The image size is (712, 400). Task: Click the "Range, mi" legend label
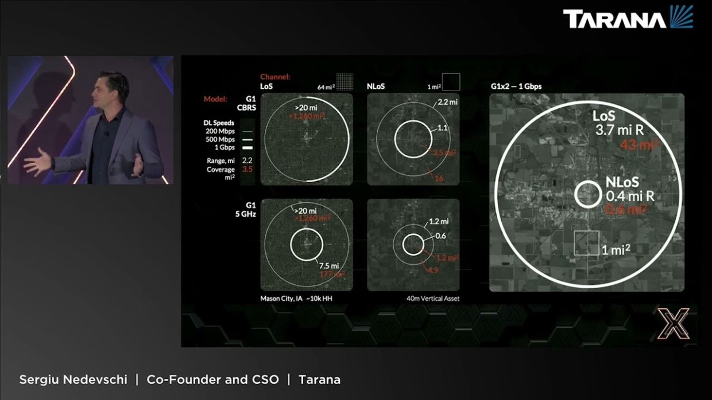[221, 161]
